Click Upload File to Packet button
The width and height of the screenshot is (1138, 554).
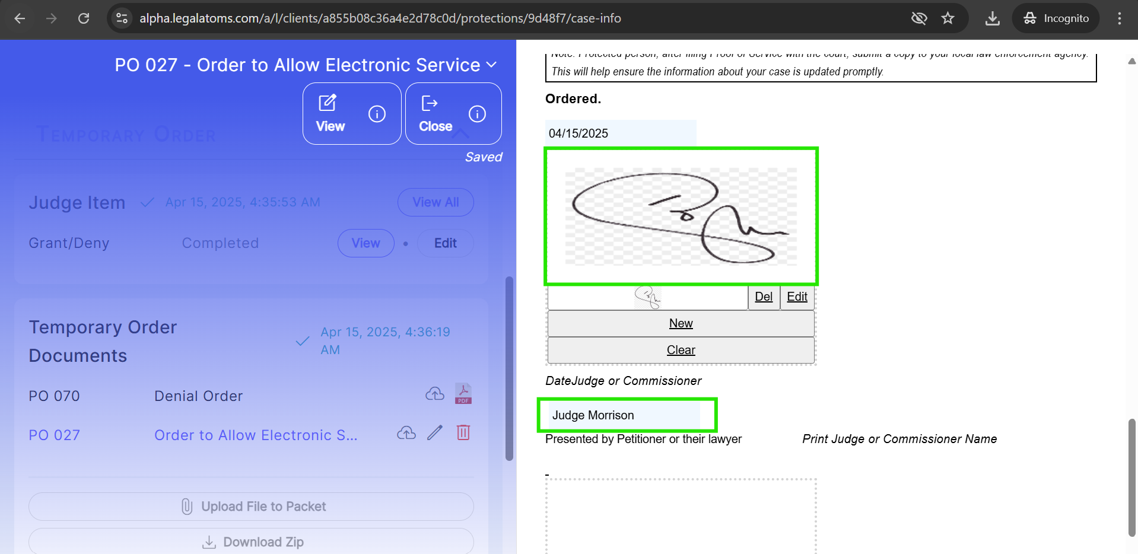pos(251,507)
